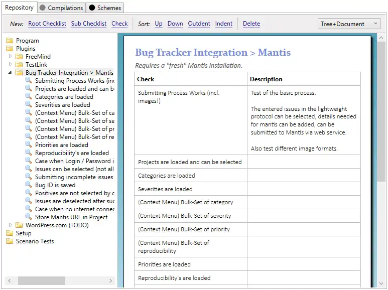This screenshot has height=290, width=388.
Task: Click 'Projects are loaded and can be selected' cell
Action: pos(190,162)
